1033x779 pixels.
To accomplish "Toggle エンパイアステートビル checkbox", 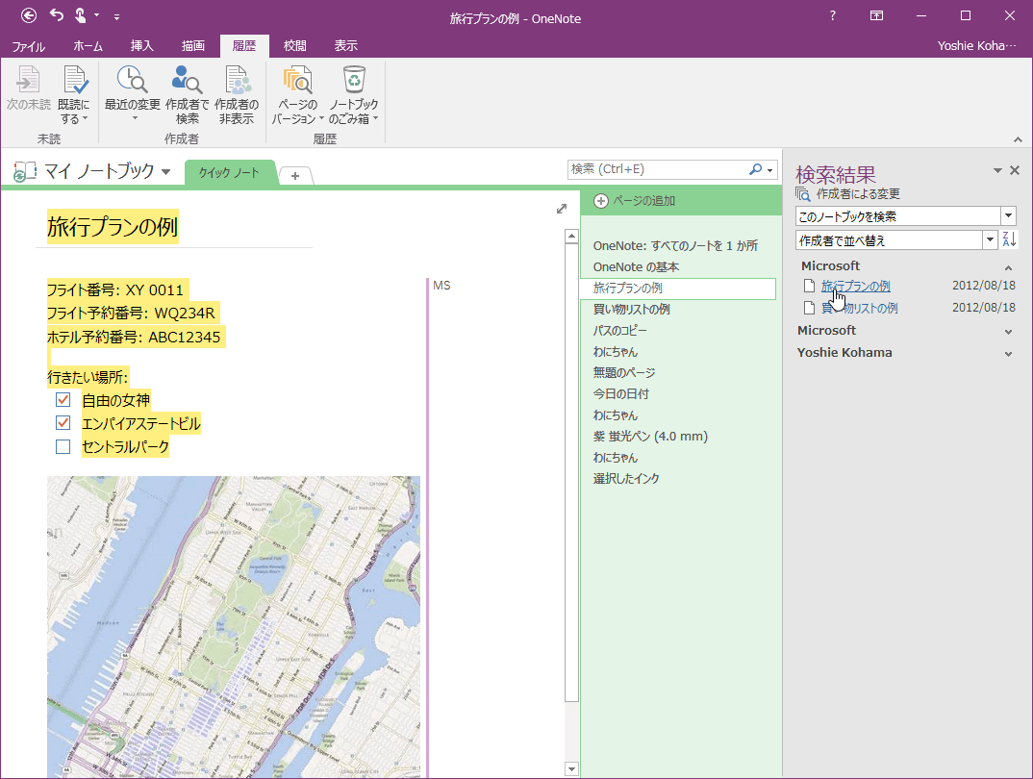I will pyautogui.click(x=63, y=423).
